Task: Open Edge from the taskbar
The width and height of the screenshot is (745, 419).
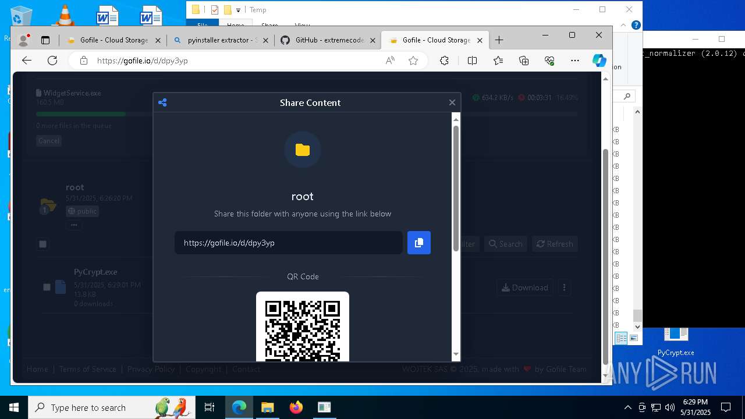Action: coord(239,407)
